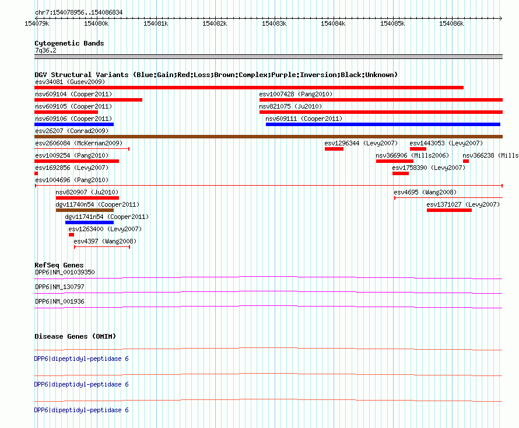Screen dimensions: 519x428
Task: Click the esv34081 (Gusev2009) variant label
Action: coord(70,82)
